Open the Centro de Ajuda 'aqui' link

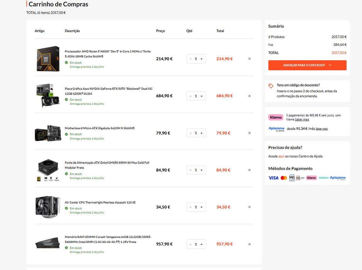point(281,156)
